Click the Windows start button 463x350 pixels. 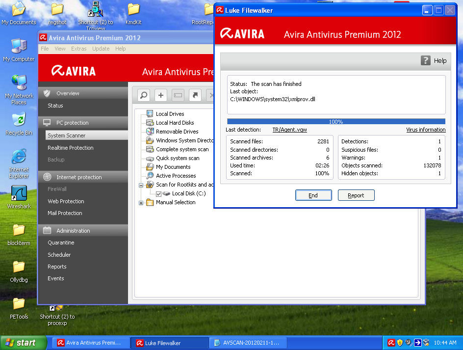point(24,343)
